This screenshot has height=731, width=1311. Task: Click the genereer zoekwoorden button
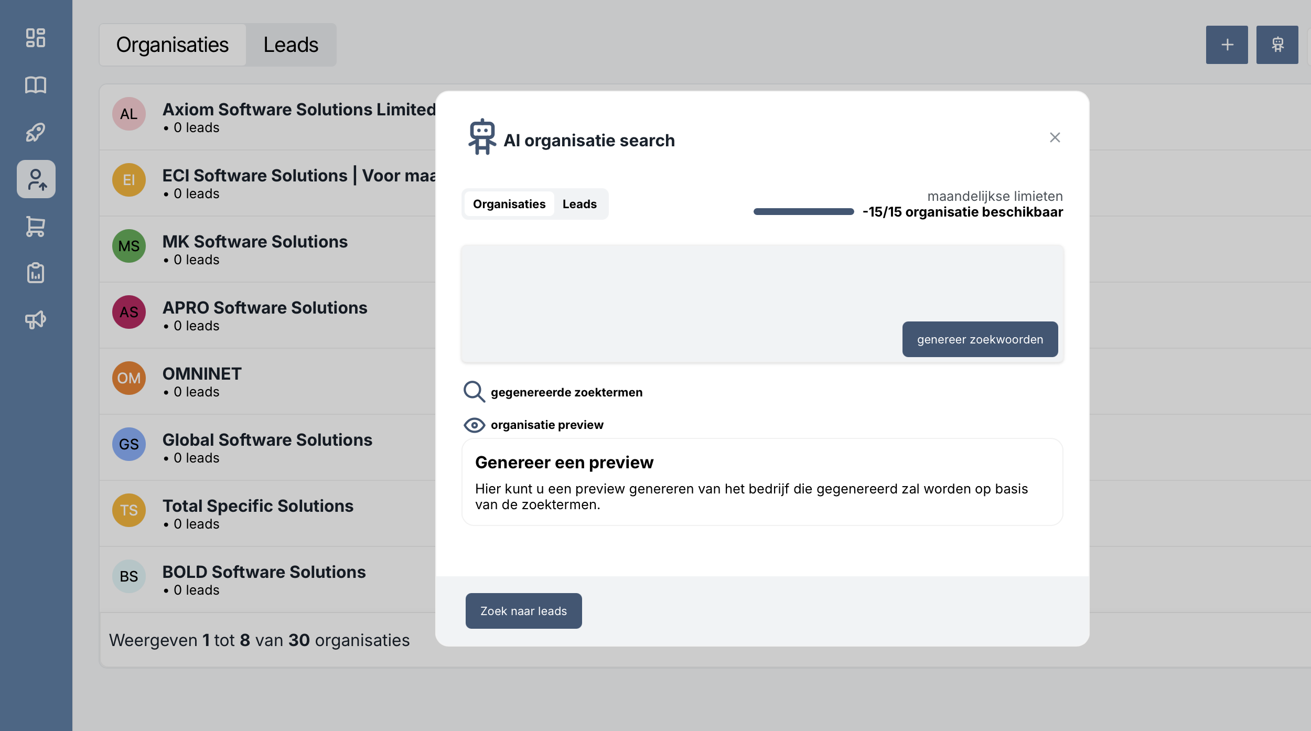click(x=980, y=339)
